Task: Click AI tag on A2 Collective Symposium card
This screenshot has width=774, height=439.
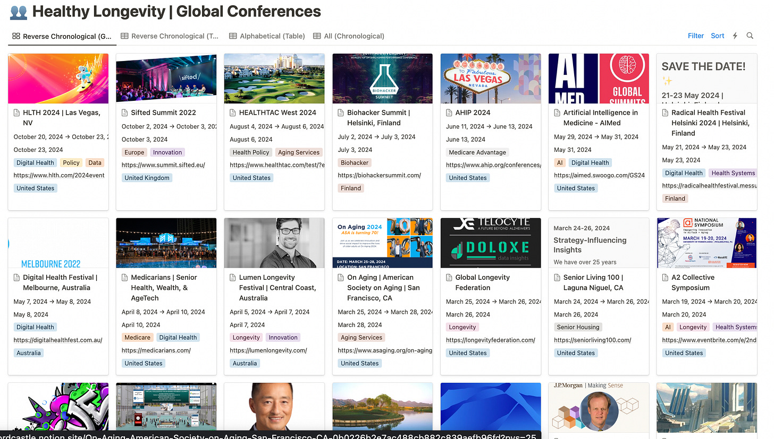Action: [668, 327]
